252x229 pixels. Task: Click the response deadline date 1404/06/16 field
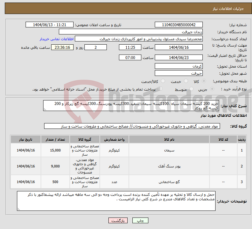point(178,47)
